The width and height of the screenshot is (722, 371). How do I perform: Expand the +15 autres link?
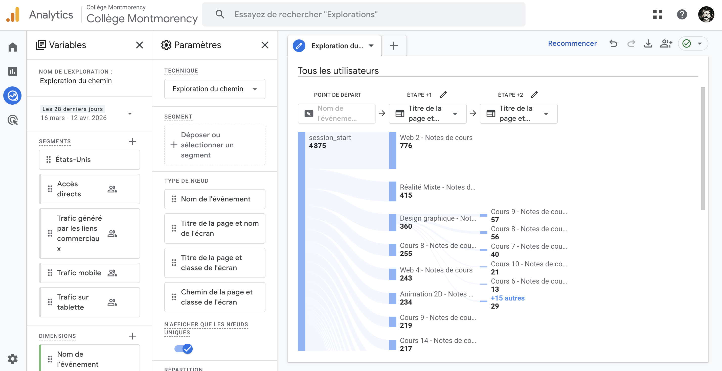(508, 298)
